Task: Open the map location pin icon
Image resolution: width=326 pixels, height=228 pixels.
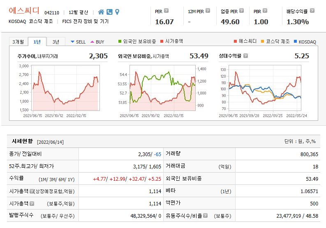Action: pos(117,12)
